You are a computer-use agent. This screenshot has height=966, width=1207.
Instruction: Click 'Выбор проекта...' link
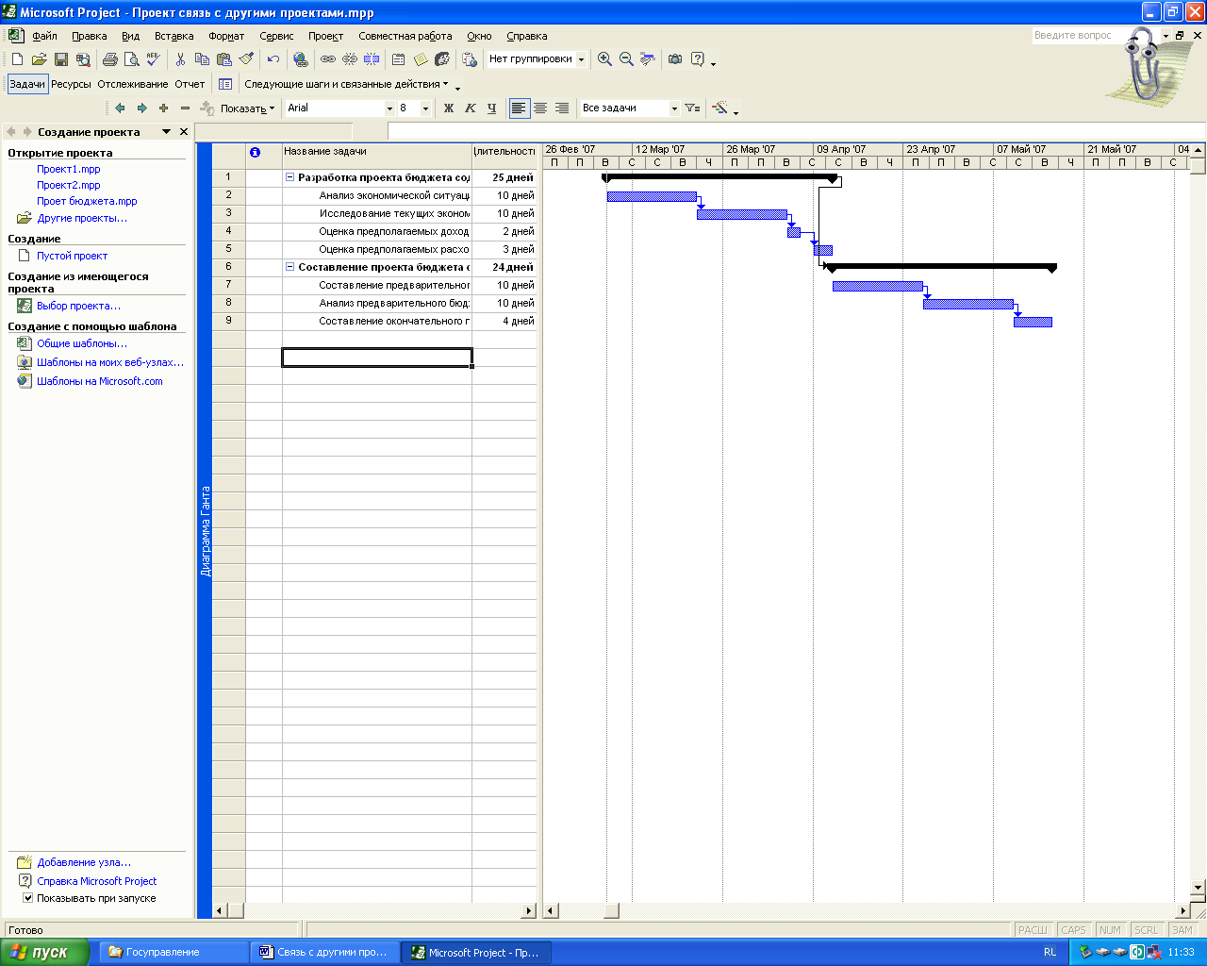click(x=78, y=306)
